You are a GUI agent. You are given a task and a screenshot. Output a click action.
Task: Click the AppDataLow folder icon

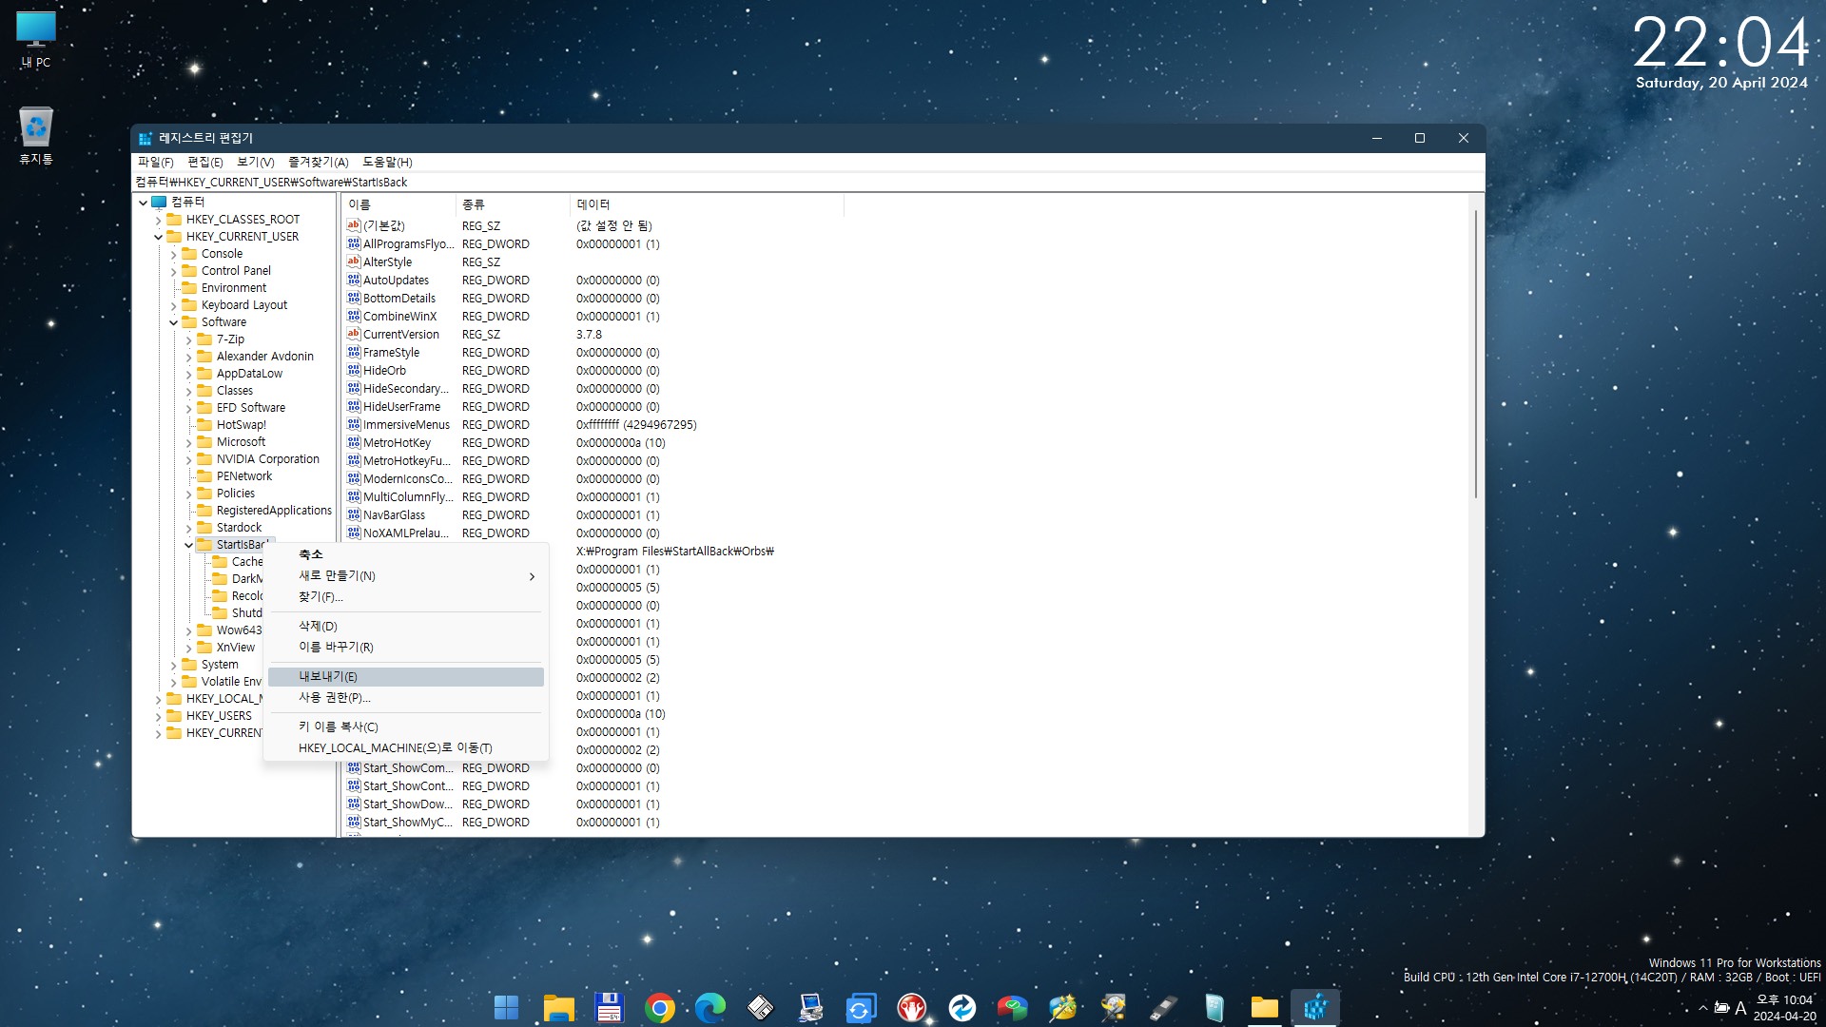coord(204,373)
